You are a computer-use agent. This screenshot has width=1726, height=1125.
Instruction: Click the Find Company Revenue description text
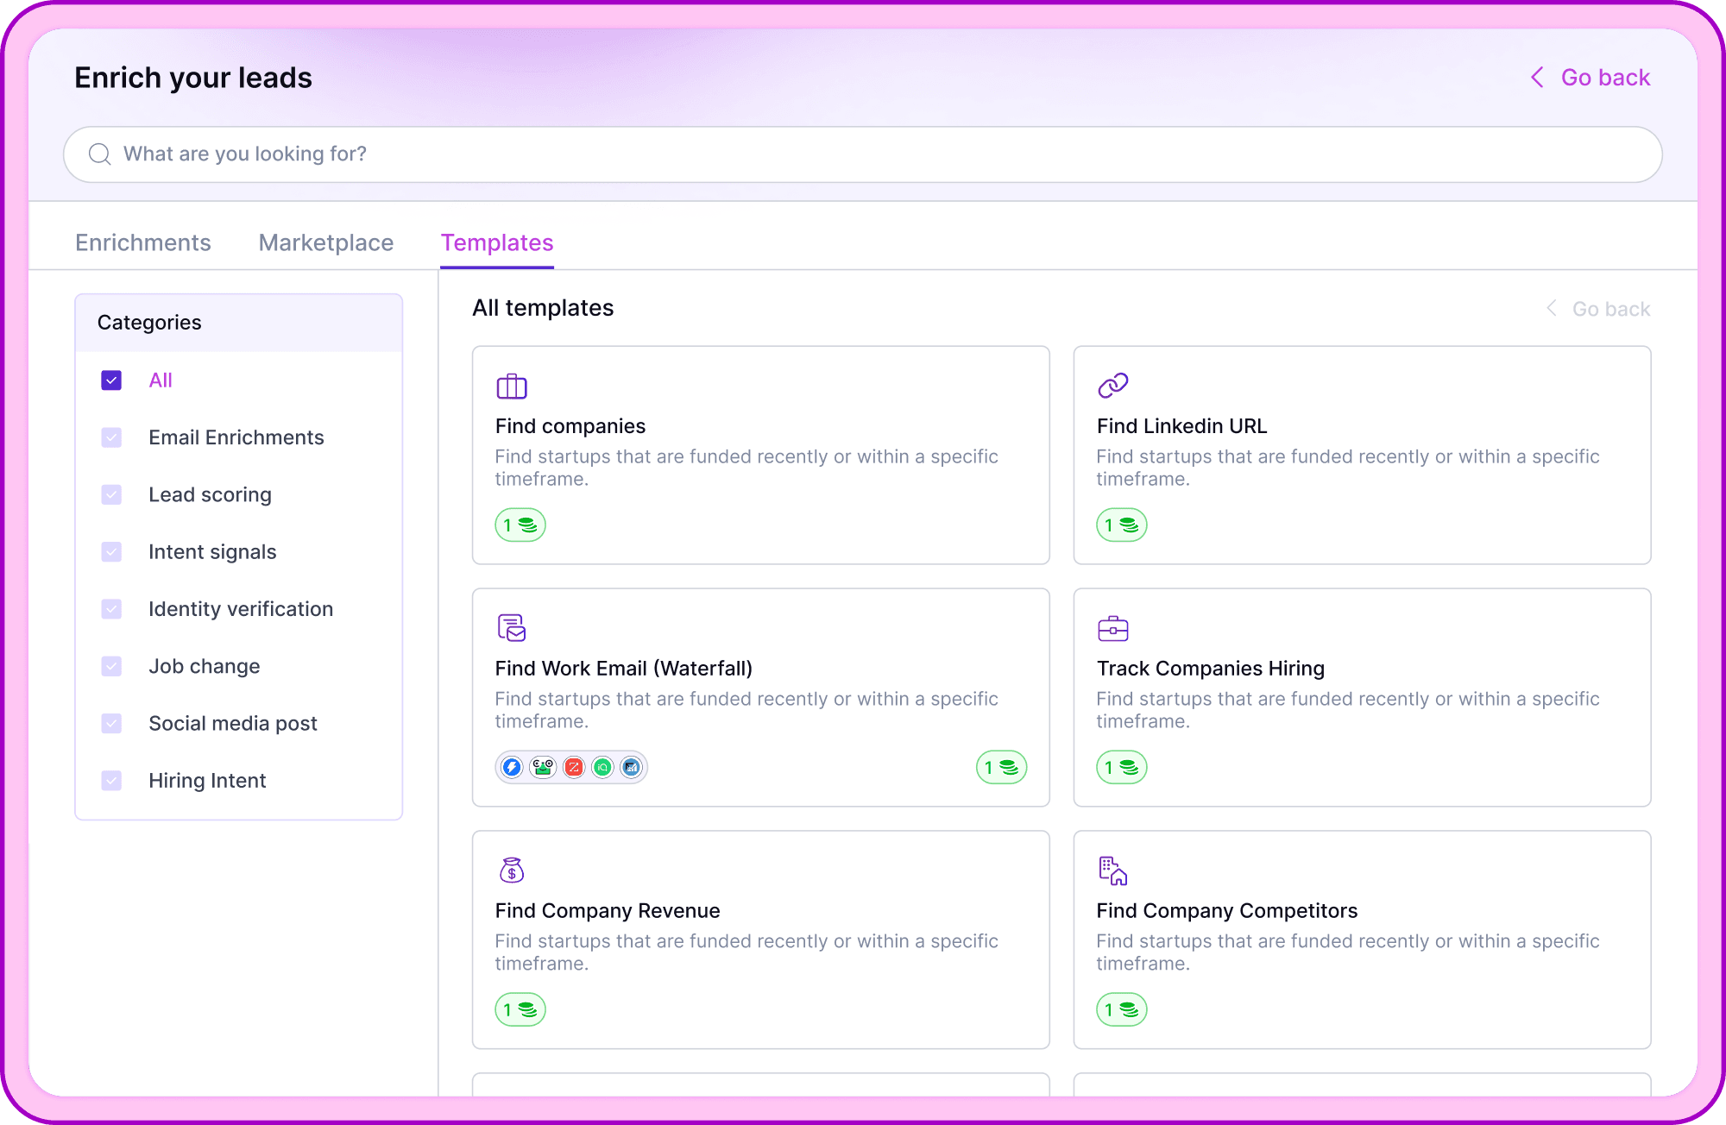746,952
